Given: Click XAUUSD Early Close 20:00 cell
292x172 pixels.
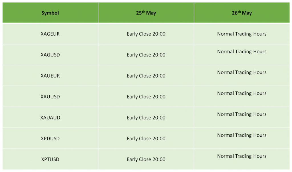Looking at the screenshot, I should tap(146, 96).
